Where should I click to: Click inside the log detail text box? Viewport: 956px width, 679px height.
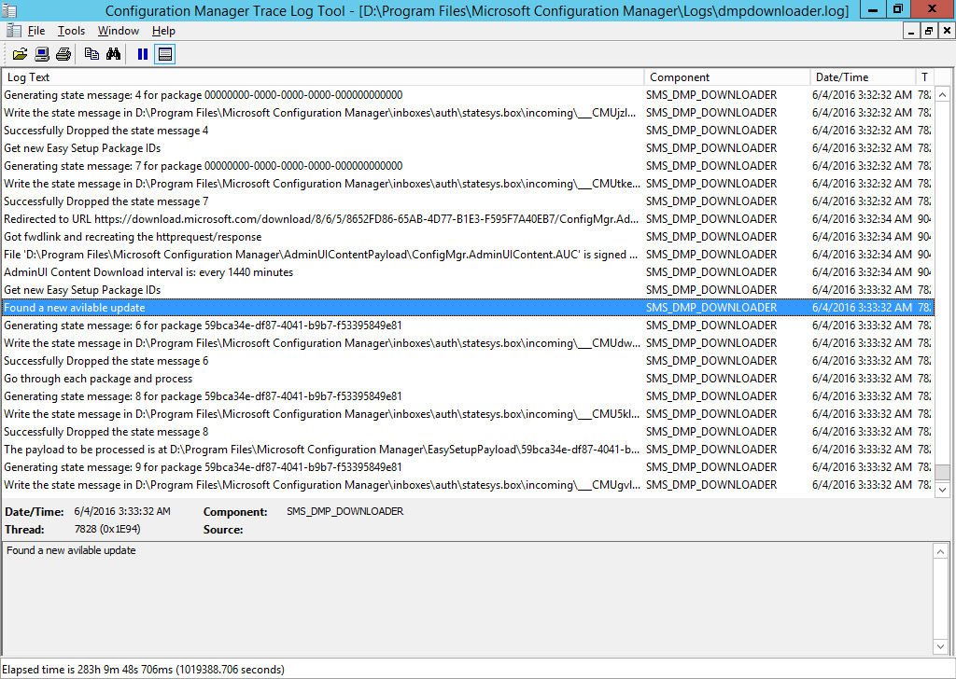point(468,599)
